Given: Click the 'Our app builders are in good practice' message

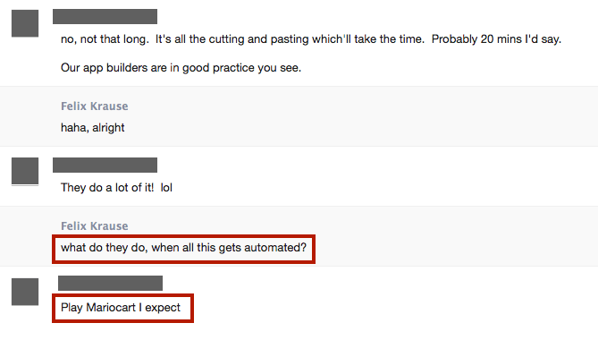Looking at the screenshot, I should click(181, 68).
